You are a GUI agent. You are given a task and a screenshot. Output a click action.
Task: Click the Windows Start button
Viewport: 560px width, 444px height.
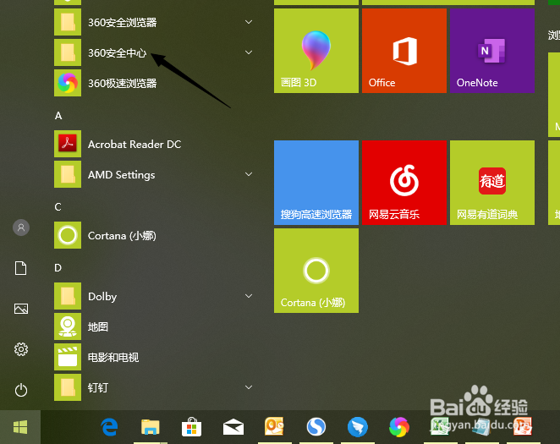click(20, 427)
